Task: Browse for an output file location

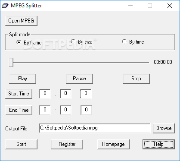Action: [164, 128]
